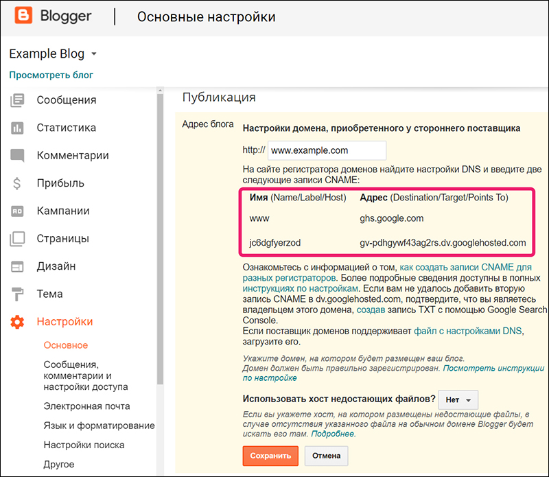The image size is (549, 477).
Task: Open Язык и форматирование settings
Action: pyautogui.click(x=99, y=426)
